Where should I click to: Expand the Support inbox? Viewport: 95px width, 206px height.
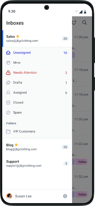(x=37, y=164)
